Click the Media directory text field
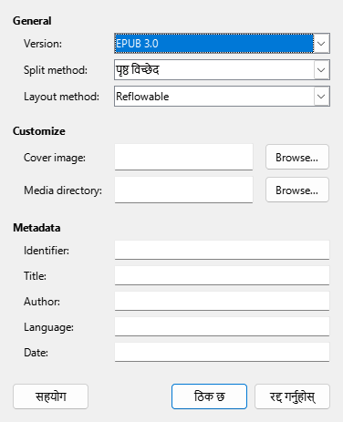 183,190
